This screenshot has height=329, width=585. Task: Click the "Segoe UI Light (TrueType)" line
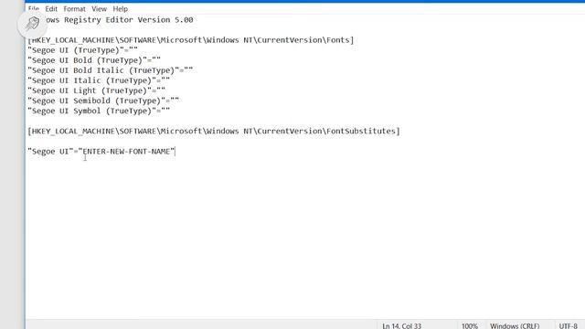(97, 90)
